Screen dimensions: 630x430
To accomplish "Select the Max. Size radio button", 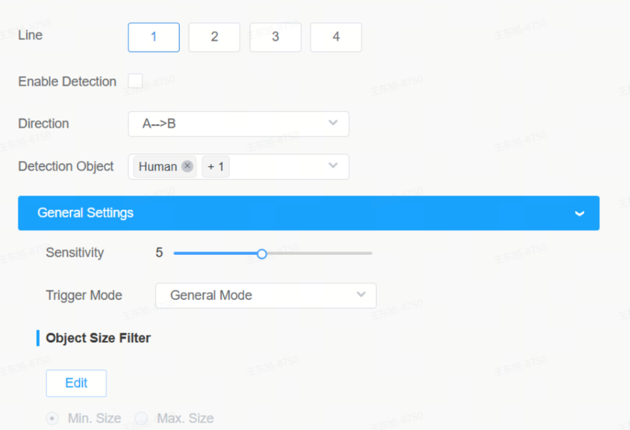I will click(x=142, y=418).
